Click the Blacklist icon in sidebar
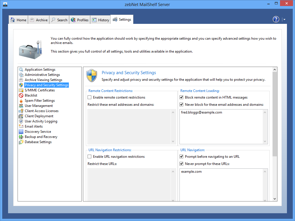The height and width of the screenshot is (221, 295). [x=21, y=95]
